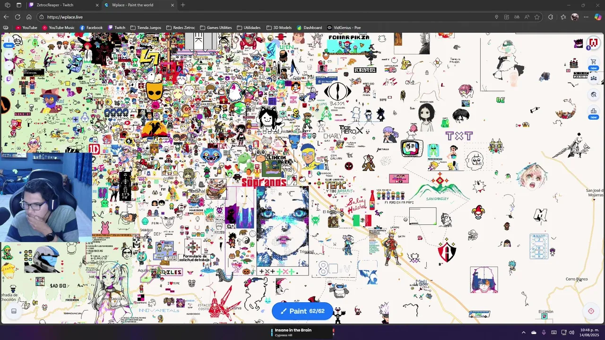This screenshot has height=340, width=605.
Task: Expand the Games Utilities bookmarks folder
Action: [216, 27]
